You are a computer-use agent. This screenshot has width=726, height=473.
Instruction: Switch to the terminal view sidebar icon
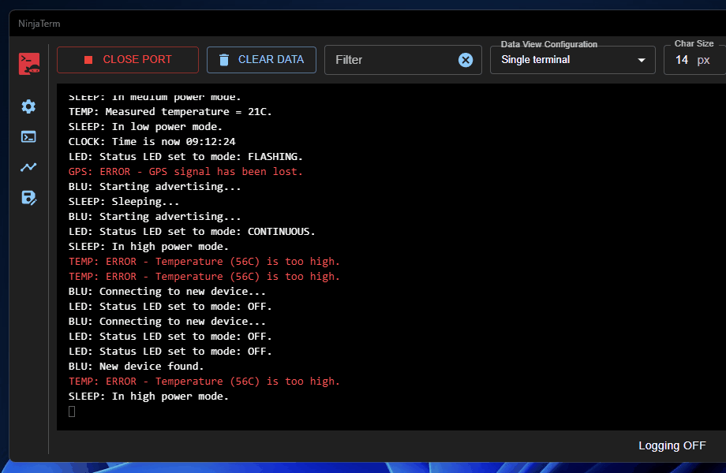[x=28, y=136]
